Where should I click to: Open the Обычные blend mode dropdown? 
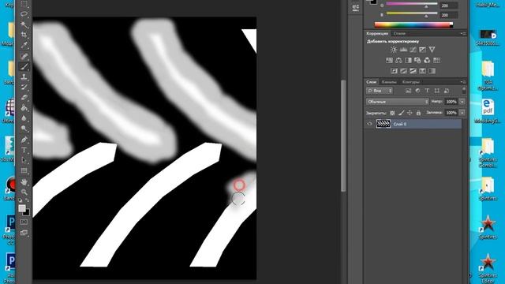click(x=398, y=102)
